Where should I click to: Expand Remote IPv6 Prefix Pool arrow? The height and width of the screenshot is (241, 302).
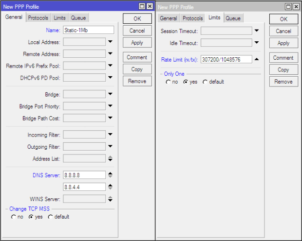coord(110,65)
